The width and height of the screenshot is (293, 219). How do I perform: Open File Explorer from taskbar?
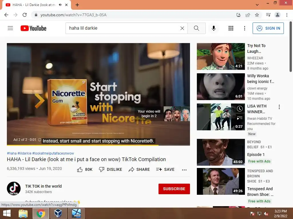[23, 213]
